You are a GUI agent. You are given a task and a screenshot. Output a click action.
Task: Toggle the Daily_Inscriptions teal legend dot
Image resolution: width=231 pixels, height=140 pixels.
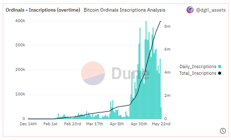click(x=219, y=66)
